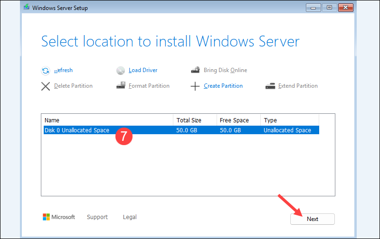Open the Support link

97,217
